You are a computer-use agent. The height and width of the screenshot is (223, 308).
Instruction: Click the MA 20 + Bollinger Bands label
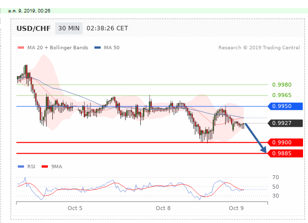pos(58,48)
